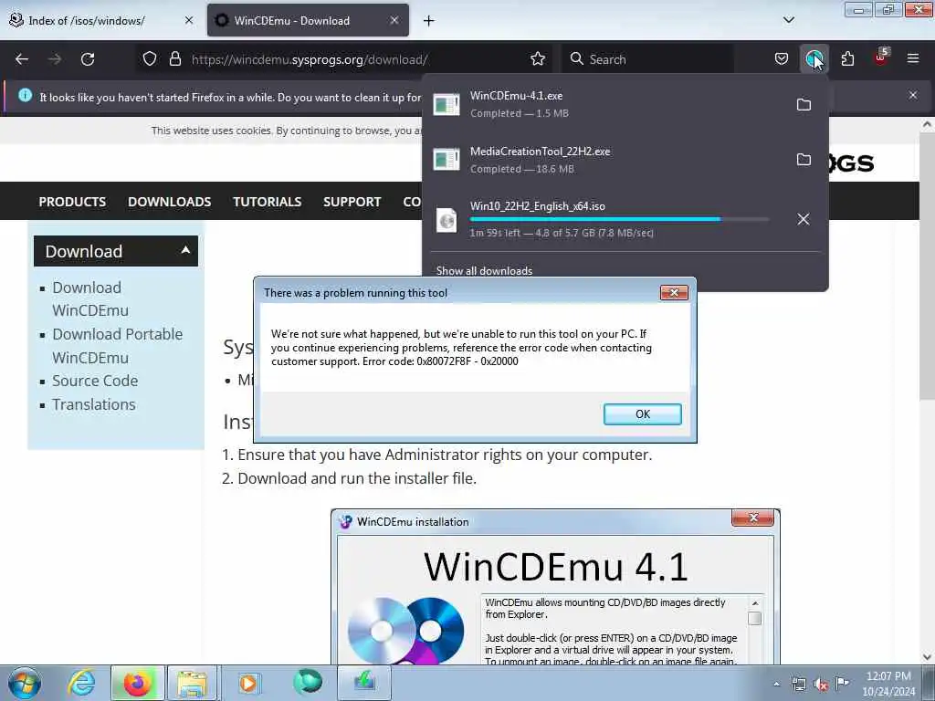Go back with the browser back arrow
Image resolution: width=935 pixels, height=701 pixels.
click(x=22, y=59)
